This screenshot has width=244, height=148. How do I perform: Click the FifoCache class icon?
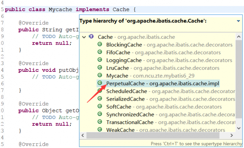point(100,52)
